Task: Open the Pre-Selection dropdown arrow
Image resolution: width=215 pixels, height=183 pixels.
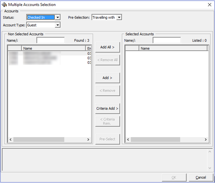Action: click(x=119, y=17)
